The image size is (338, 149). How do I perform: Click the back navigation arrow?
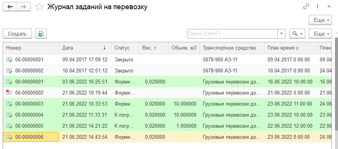point(10,7)
